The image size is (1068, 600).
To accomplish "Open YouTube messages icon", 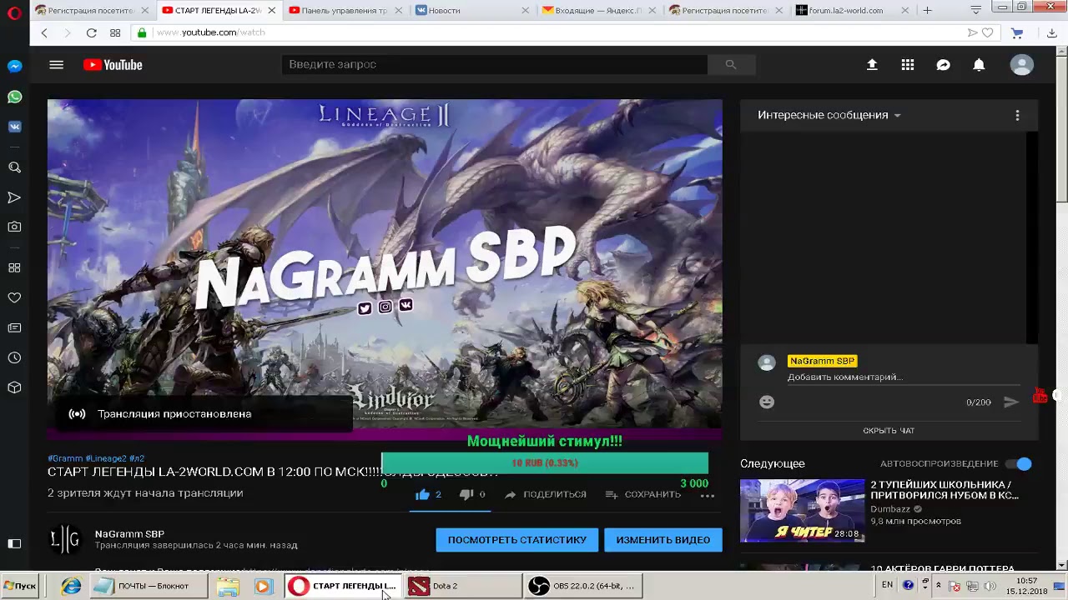I will [x=943, y=64].
